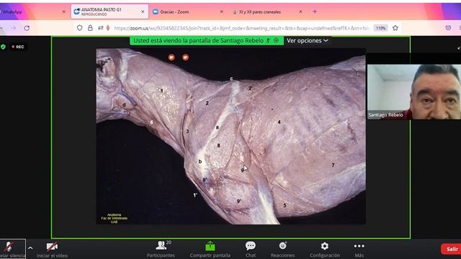The width and height of the screenshot is (461, 259).
Task: Start video with Iniciar el video
Action: point(52,250)
